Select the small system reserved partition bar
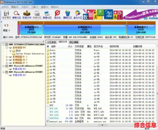Viewport: 158px width, 130px height. [x=19, y=28]
